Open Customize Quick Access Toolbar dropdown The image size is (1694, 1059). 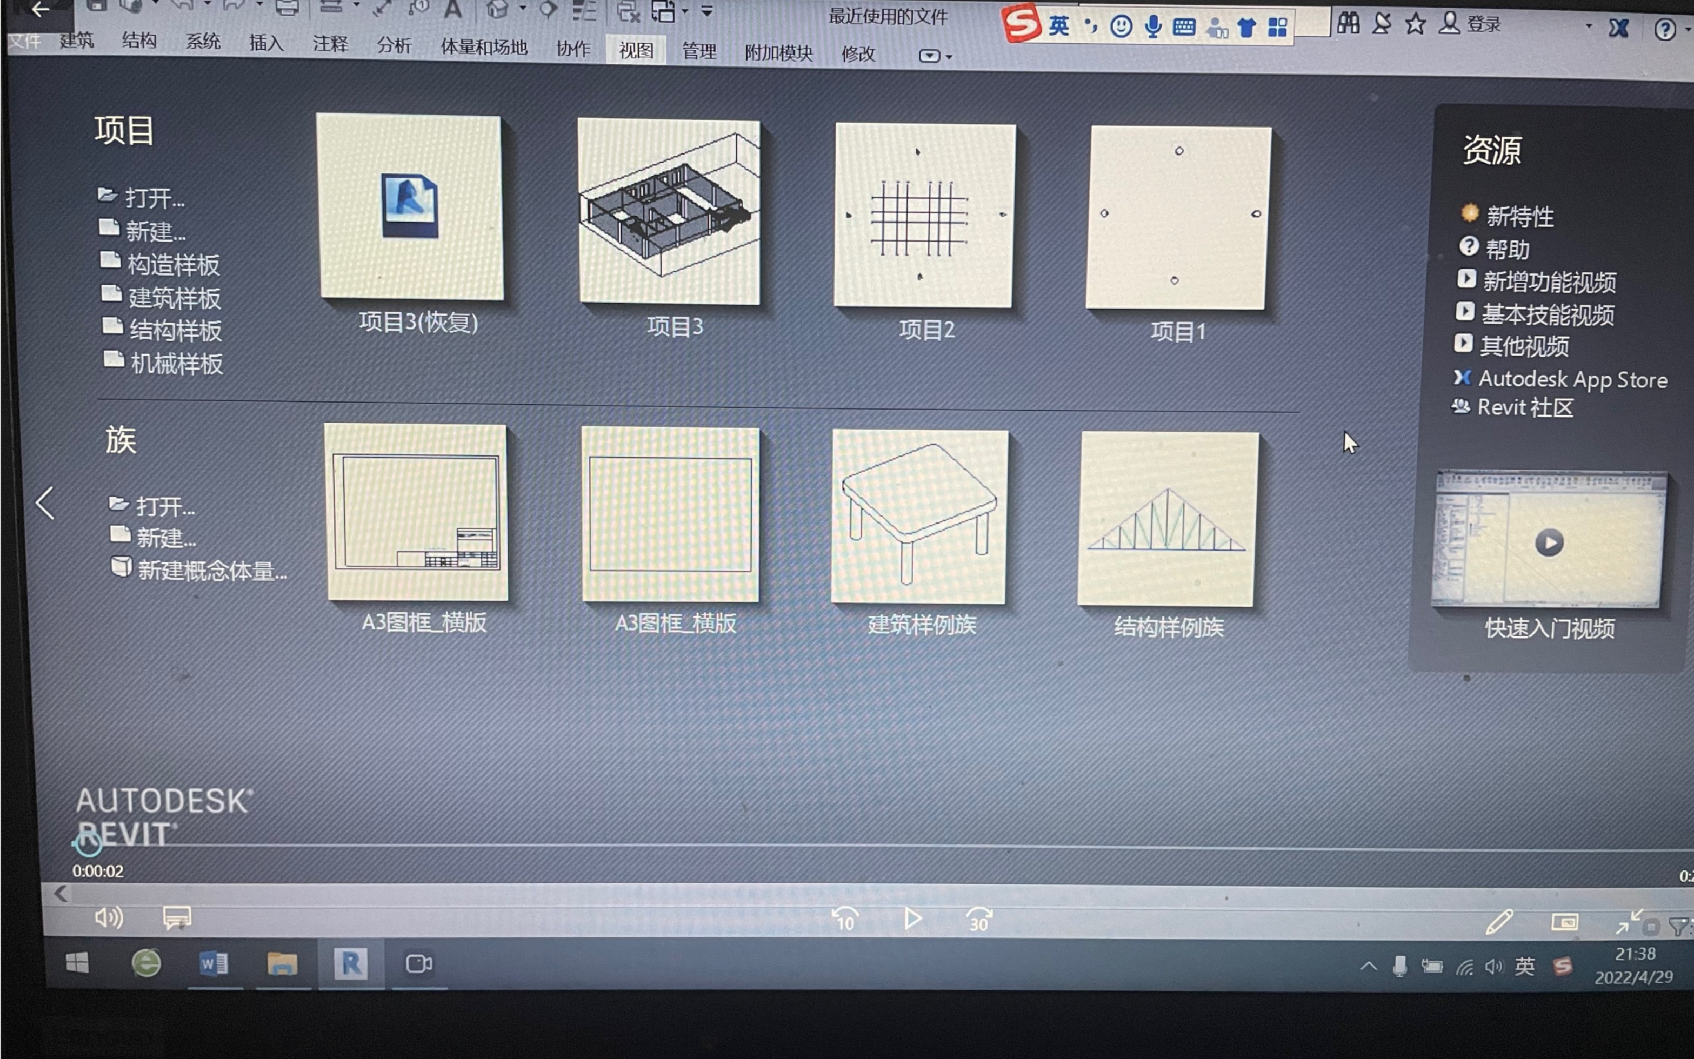[x=707, y=11]
